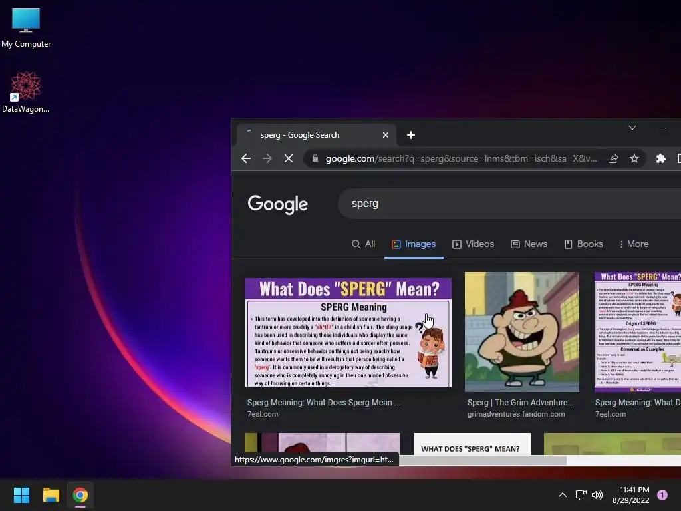The image size is (681, 511).
Task: Bookmark this tab with star icon
Action: [634, 158]
